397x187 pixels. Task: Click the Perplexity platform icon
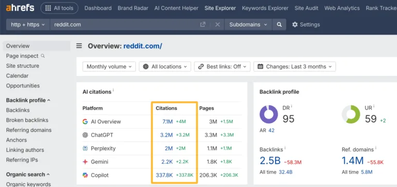point(85,149)
